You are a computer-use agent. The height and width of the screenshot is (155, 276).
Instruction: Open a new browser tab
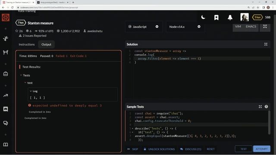(x=73, y=3)
